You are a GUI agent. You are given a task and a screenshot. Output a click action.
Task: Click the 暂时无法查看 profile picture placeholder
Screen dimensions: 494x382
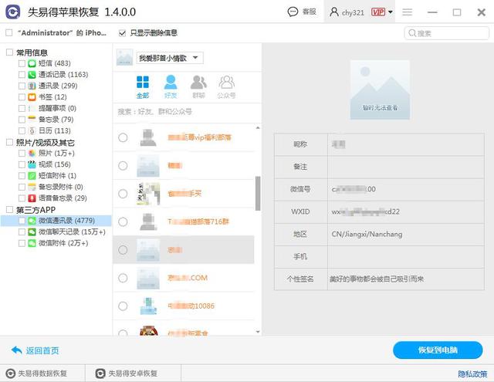click(x=380, y=90)
